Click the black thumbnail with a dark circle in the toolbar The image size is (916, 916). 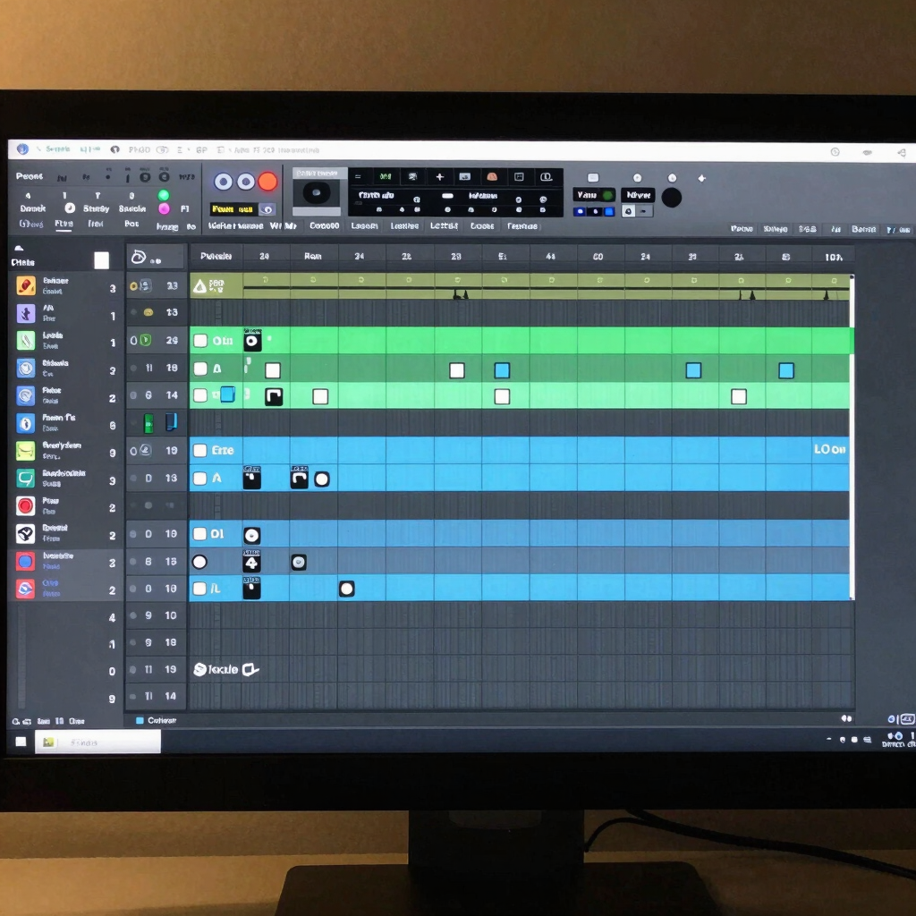[317, 193]
